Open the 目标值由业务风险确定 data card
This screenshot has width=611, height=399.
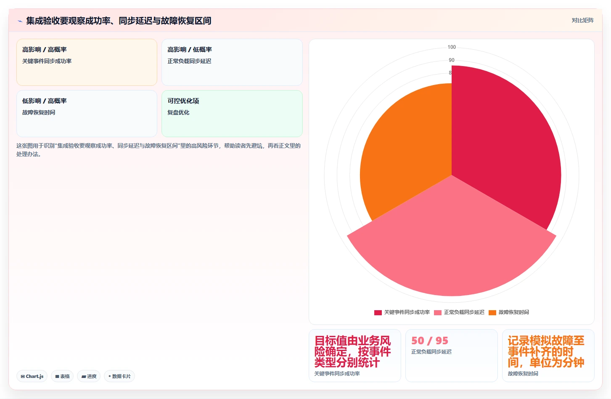(x=355, y=356)
